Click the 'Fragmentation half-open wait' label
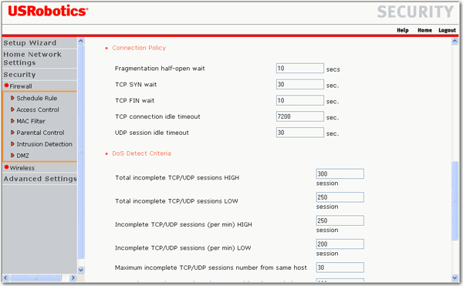 [160, 69]
